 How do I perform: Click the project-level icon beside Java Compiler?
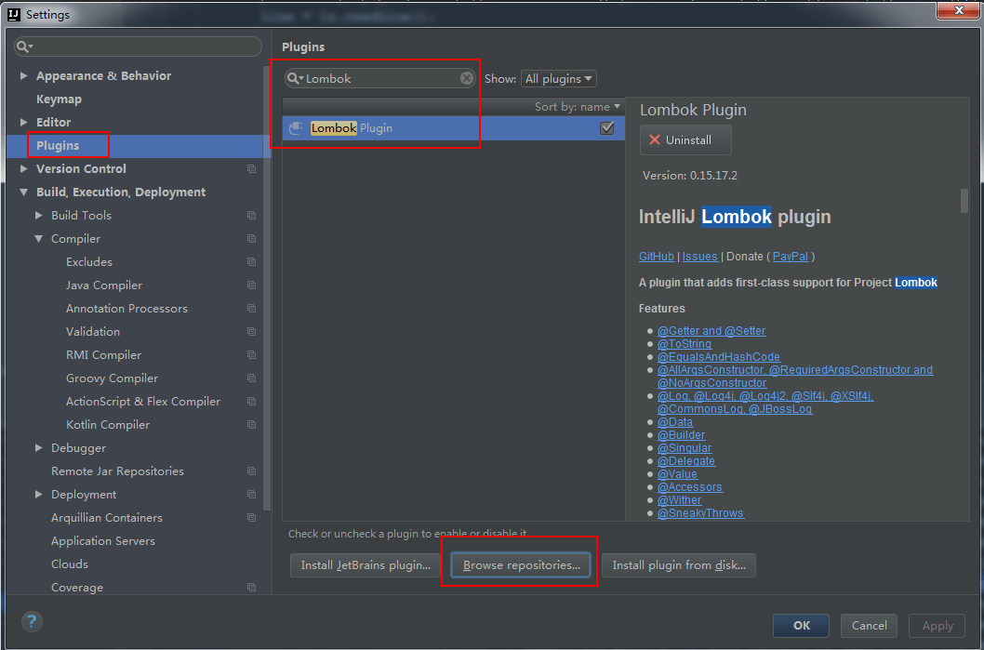tap(251, 285)
